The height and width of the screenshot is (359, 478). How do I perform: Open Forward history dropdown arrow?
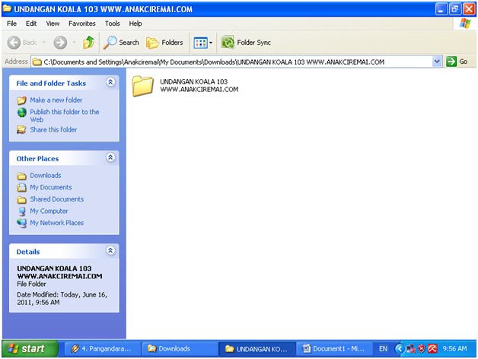click(x=74, y=43)
